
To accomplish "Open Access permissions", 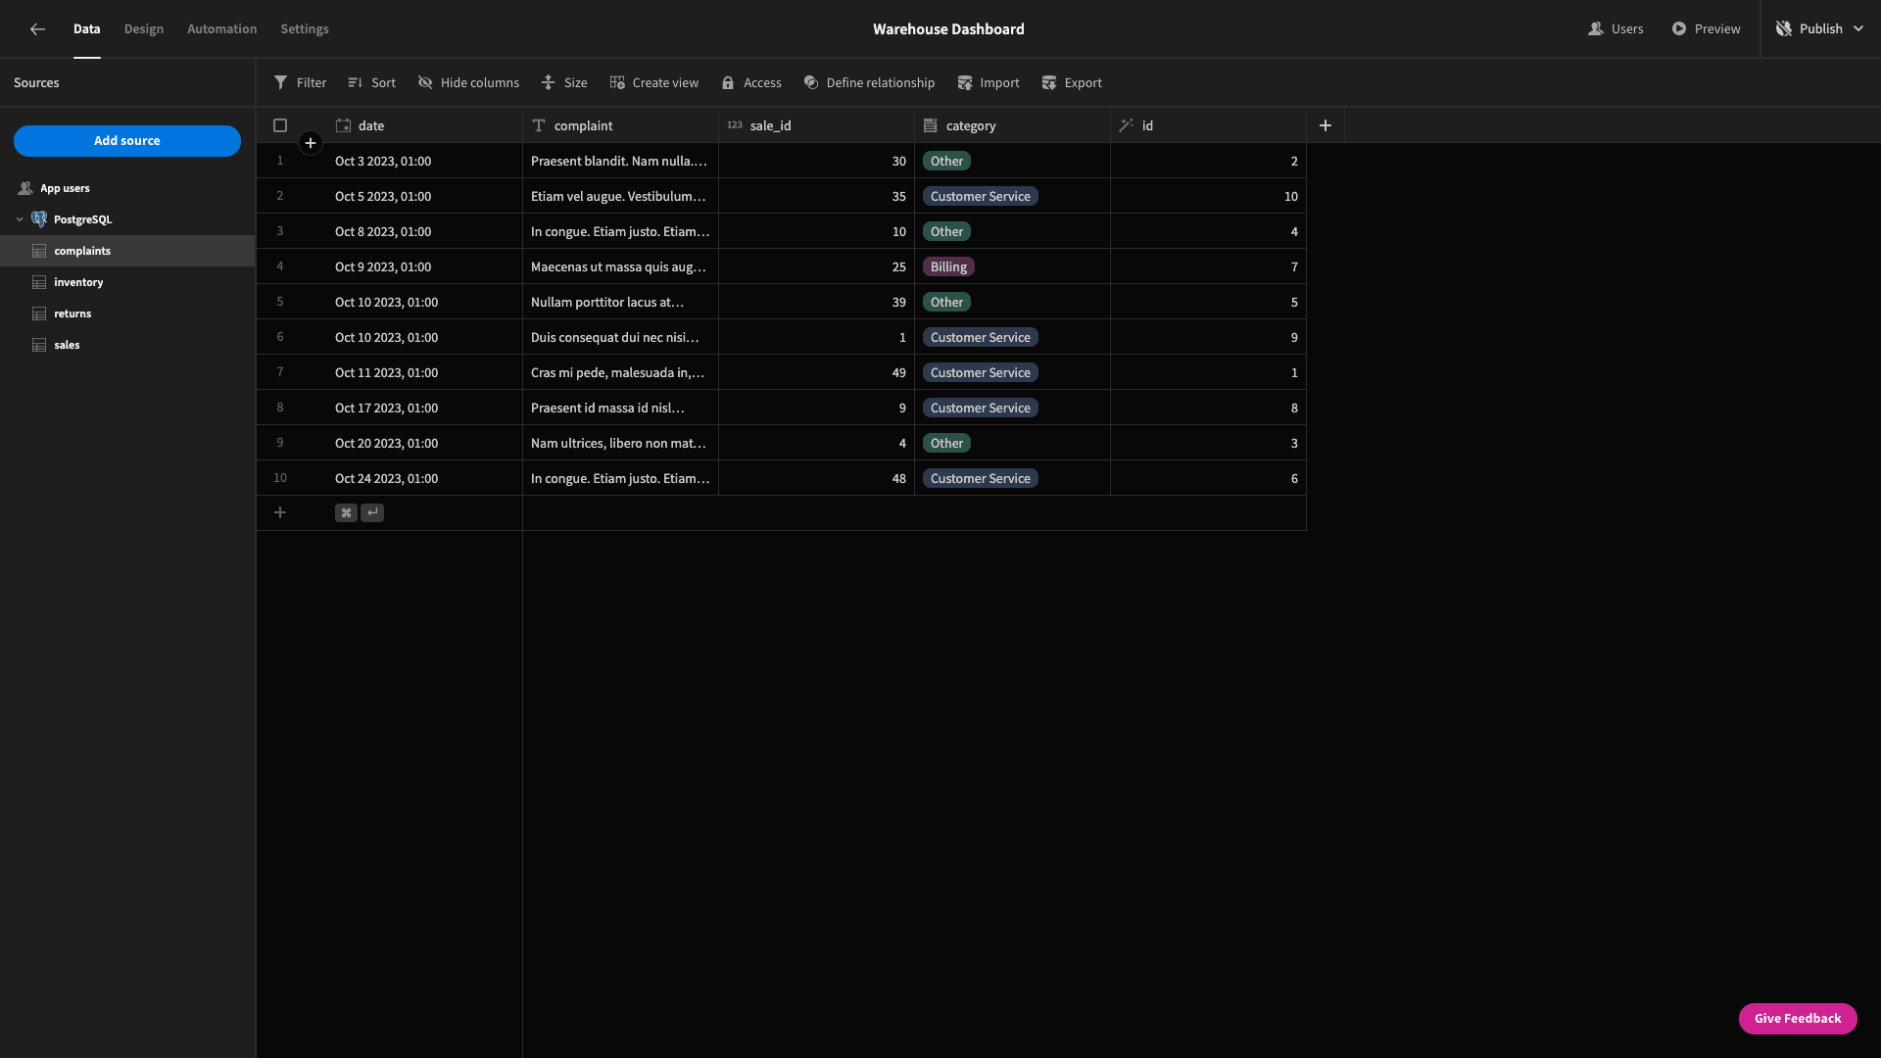I will click(751, 83).
